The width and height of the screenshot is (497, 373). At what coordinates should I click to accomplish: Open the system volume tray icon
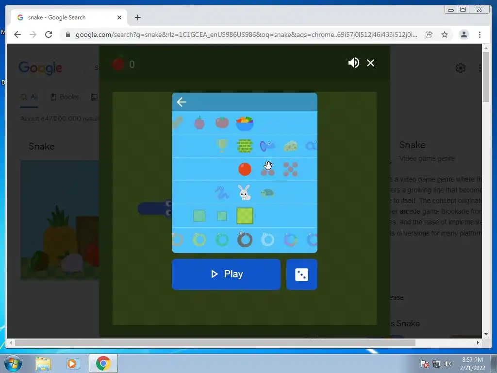coord(447,364)
